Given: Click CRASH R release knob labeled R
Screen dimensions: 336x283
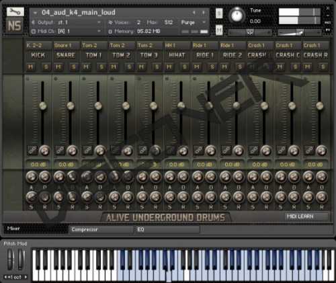Looking at the screenshot, I should coord(321,197).
